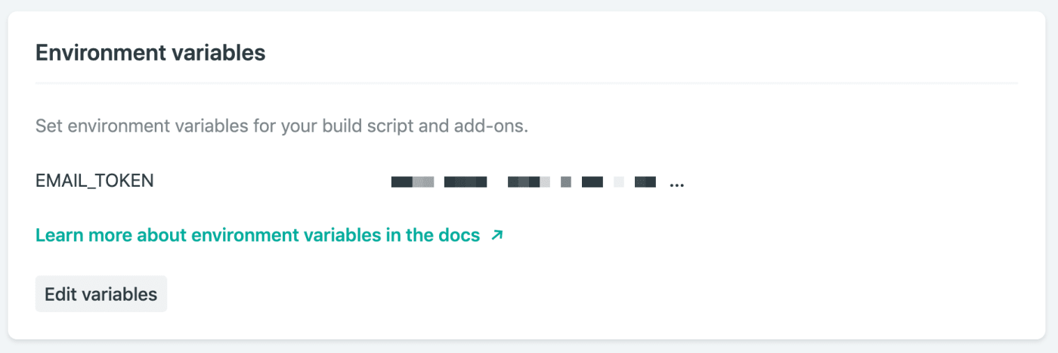The height and width of the screenshot is (353, 1058).
Task: Click the 'Learn more' text of the link
Action: click(x=72, y=235)
